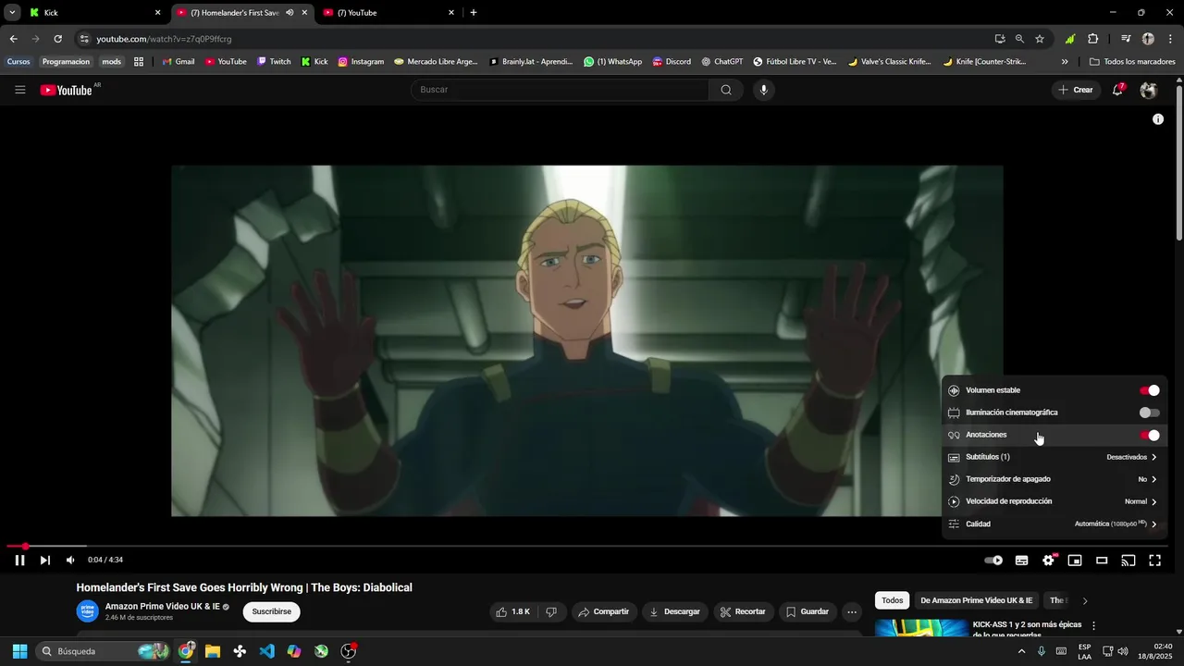This screenshot has height=666, width=1184.
Task: Click the Crear create button
Action: (x=1076, y=90)
